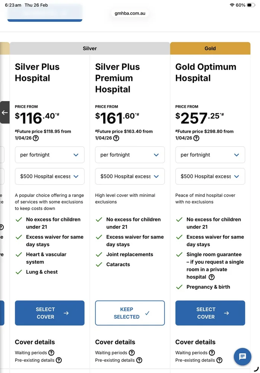This screenshot has width=260, height=373.
Task: Open Waiting periods help icon under Silver Plus Hospital
Action: coord(51,352)
